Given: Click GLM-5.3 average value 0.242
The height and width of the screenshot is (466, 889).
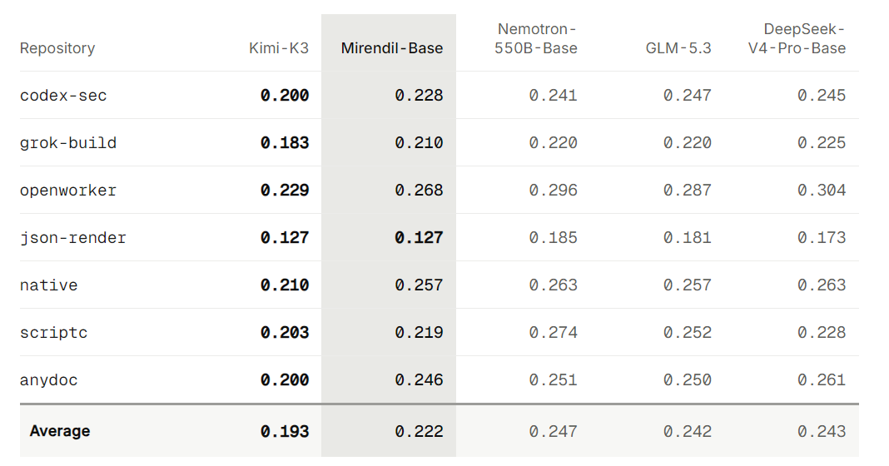Looking at the screenshot, I should pyautogui.click(x=688, y=431).
